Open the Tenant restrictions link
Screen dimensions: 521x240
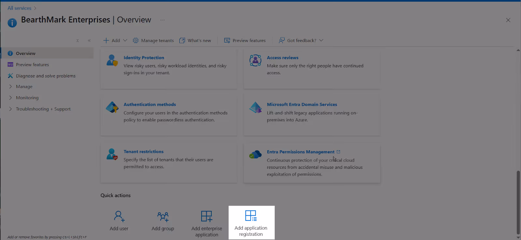[x=144, y=152]
